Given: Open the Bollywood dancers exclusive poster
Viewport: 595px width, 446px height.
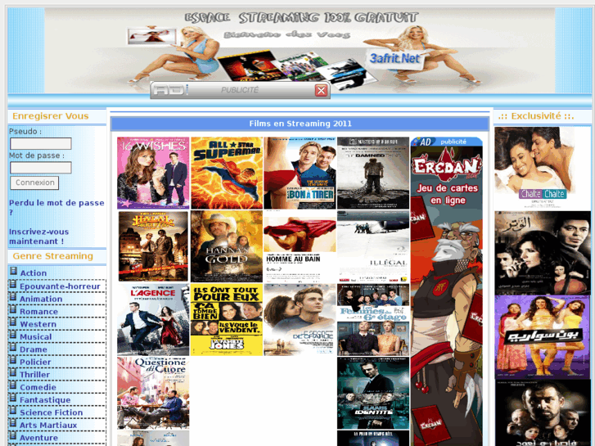Looking at the screenshot, I should 543,337.
